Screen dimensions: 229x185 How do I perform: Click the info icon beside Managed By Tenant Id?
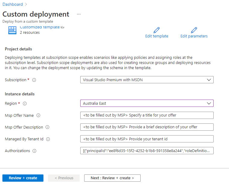click(48, 139)
